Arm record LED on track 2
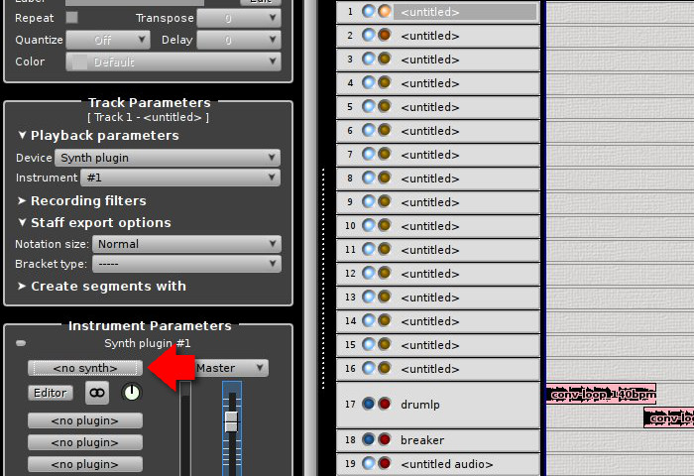The image size is (694, 476). coord(385,35)
